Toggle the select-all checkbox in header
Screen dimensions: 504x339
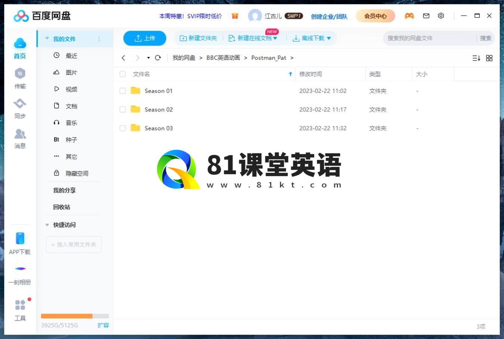click(x=123, y=74)
